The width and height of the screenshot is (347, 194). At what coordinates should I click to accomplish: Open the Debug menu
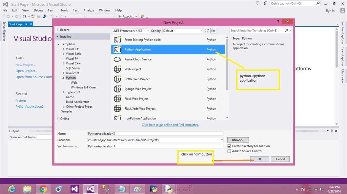(38, 10)
